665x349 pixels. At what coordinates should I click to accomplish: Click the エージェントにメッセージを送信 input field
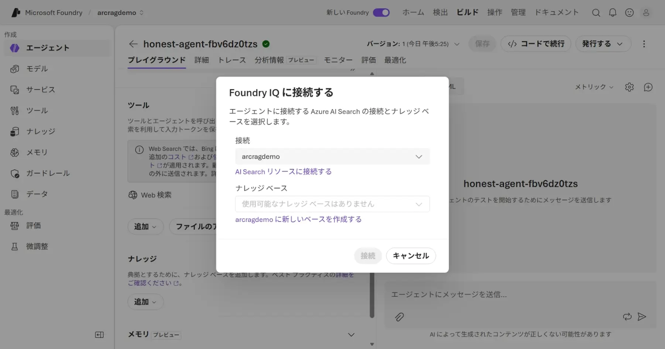520,294
